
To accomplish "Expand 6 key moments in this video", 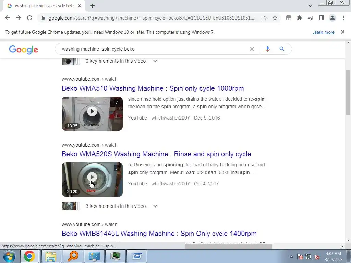I will tap(155, 61).
